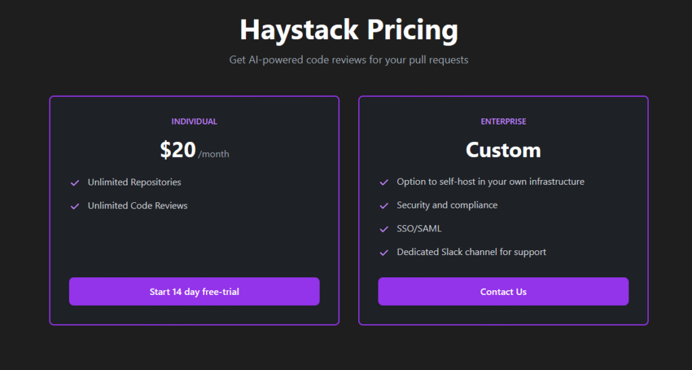Click checkmark next to self-host option
Screen dimensions: 692x370
(384, 183)
